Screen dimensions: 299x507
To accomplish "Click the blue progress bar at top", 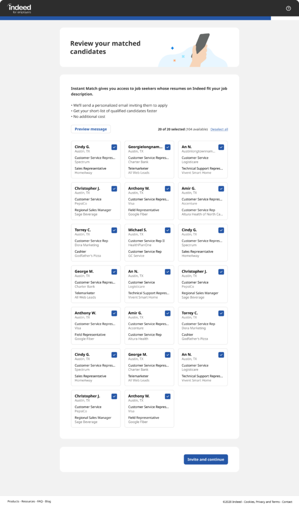I will pyautogui.click(x=135, y=18).
